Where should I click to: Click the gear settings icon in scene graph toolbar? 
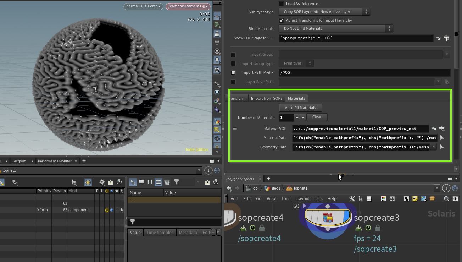[102, 182]
